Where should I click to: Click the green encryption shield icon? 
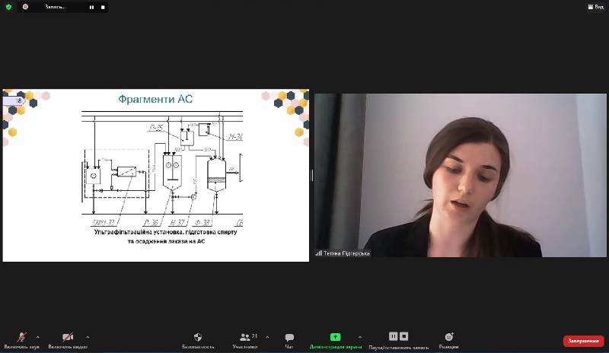8,7
